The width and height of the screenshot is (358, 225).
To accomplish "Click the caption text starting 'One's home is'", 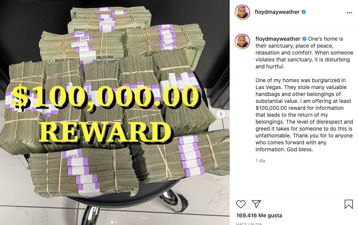I will click(304, 53).
